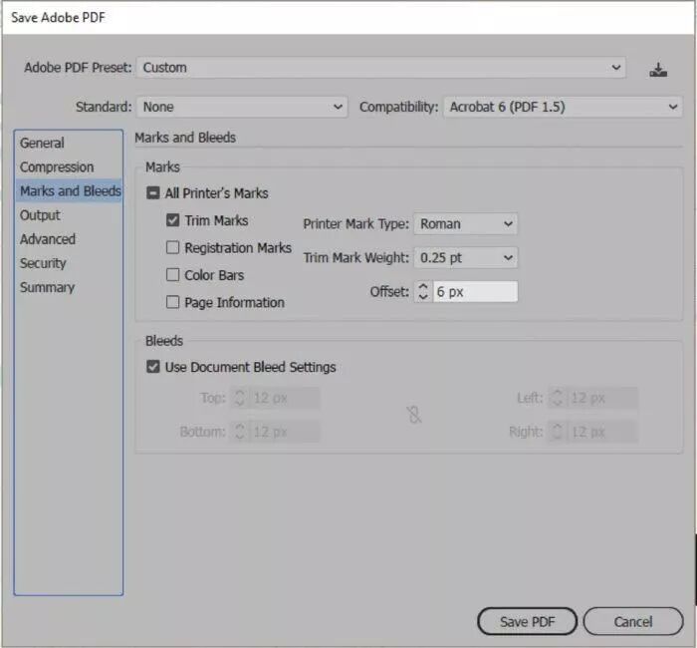The image size is (697, 648).
Task: Click the Marks and Bleeds panel heading
Action: click(x=185, y=138)
